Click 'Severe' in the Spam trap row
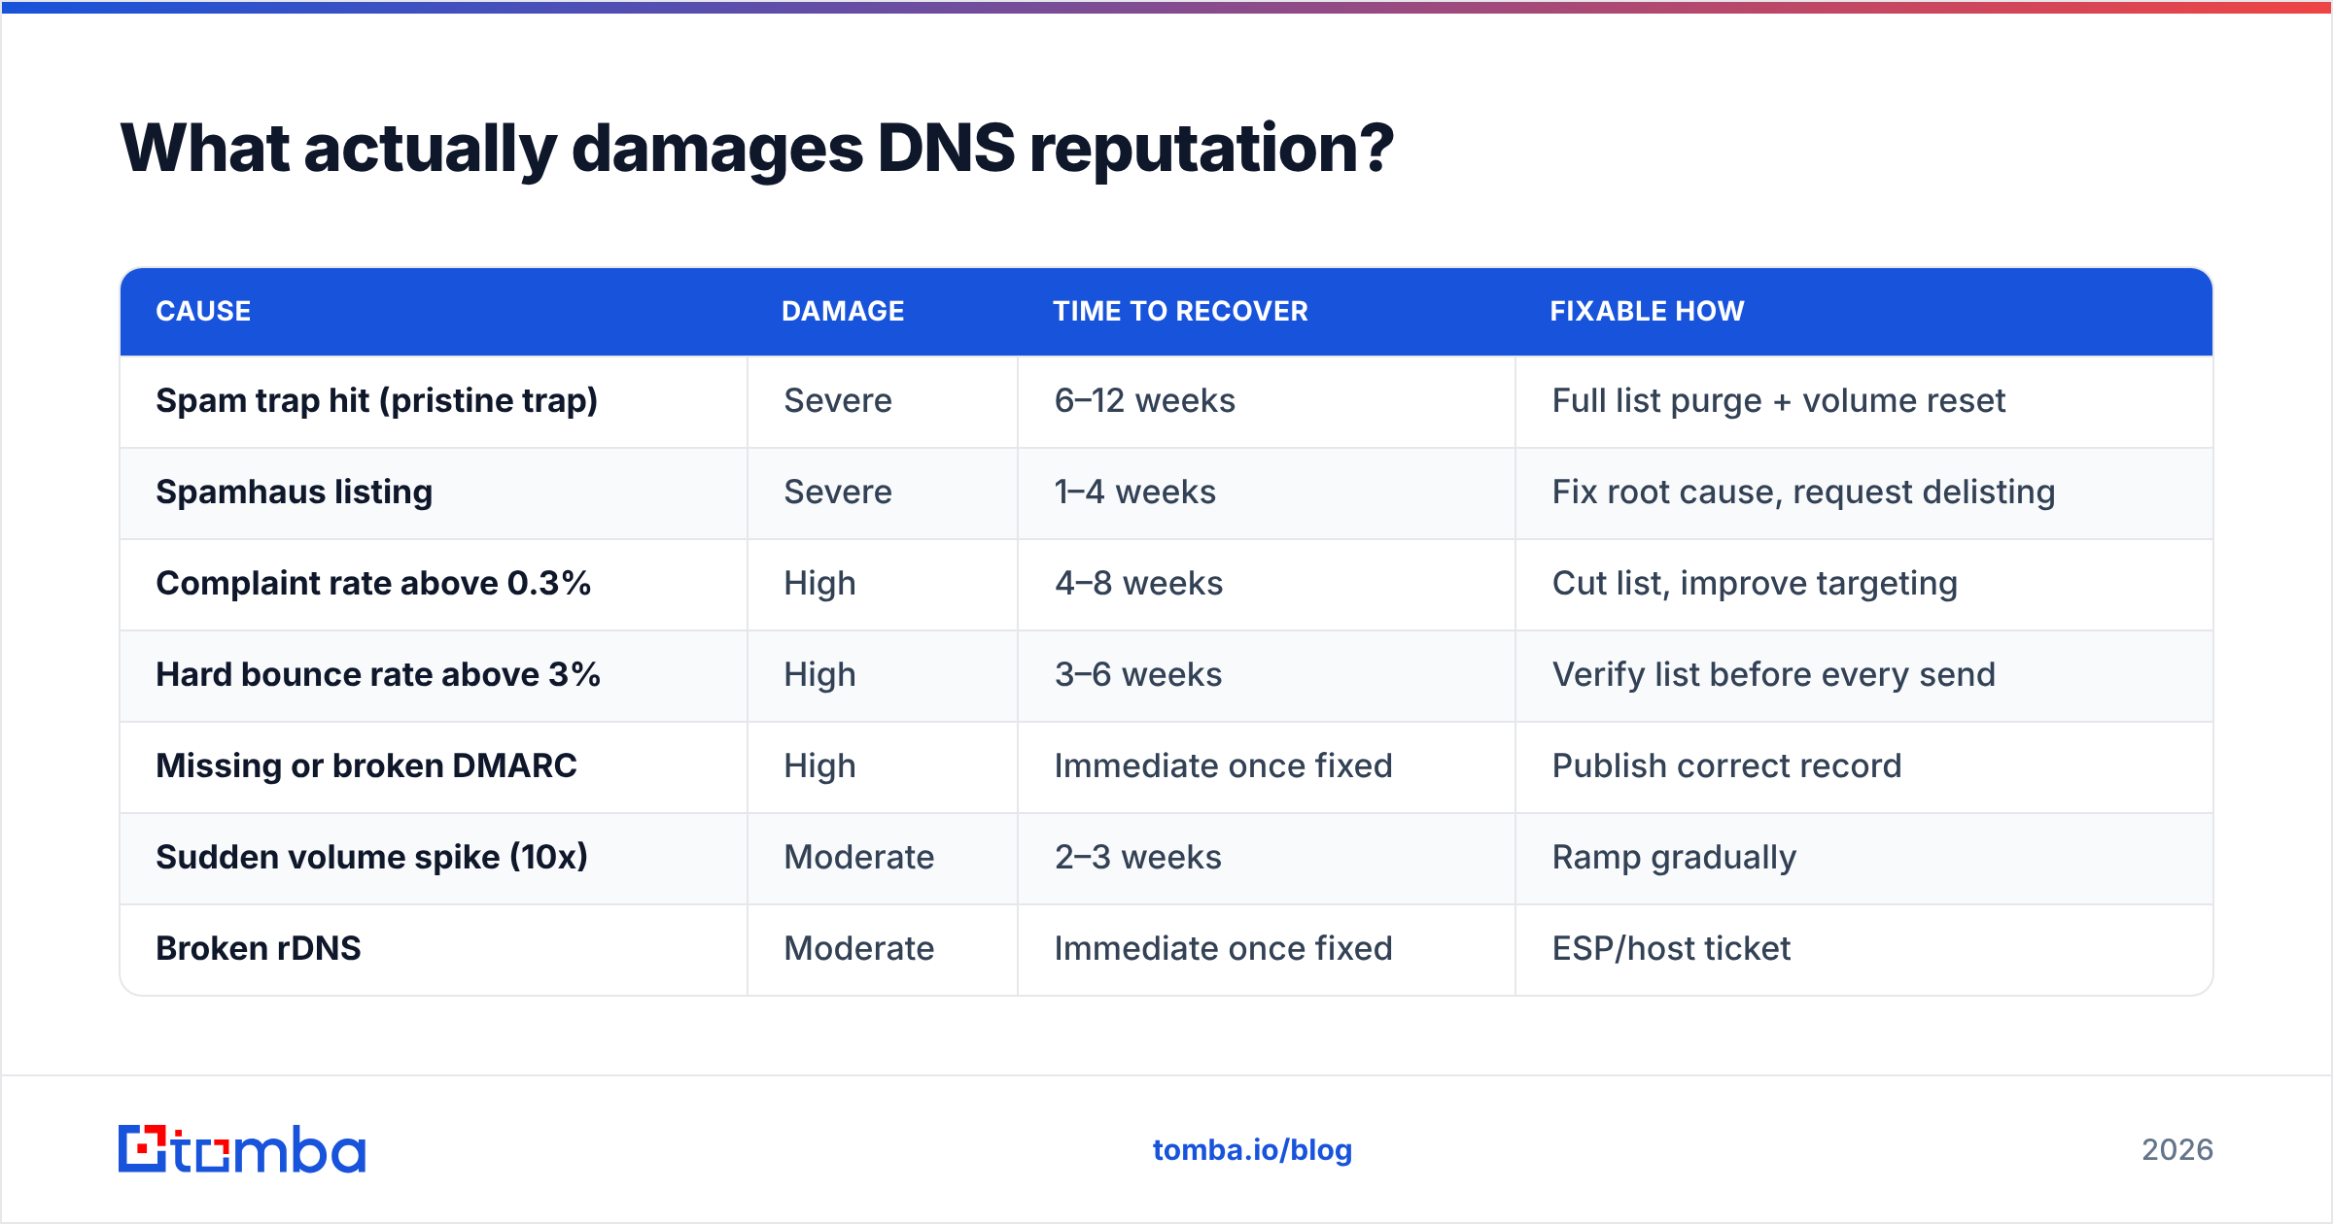The image size is (2333, 1224). [838, 401]
